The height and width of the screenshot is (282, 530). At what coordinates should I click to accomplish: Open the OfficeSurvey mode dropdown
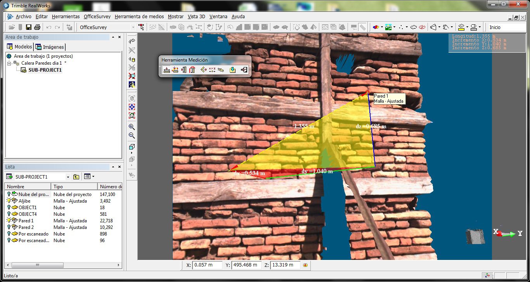click(133, 27)
